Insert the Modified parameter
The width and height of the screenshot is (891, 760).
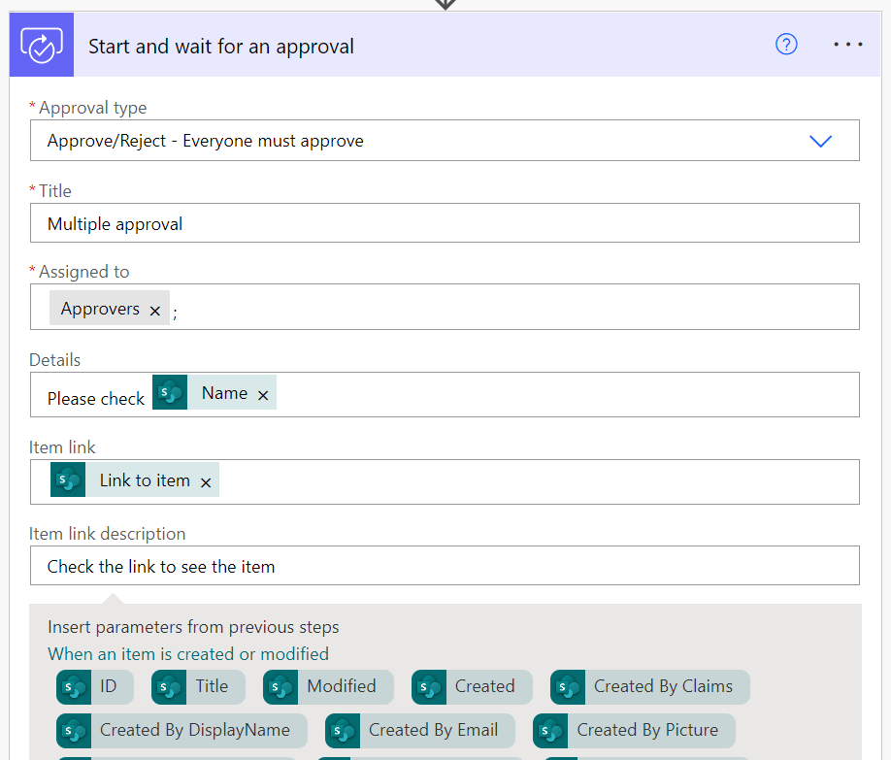[x=328, y=686]
